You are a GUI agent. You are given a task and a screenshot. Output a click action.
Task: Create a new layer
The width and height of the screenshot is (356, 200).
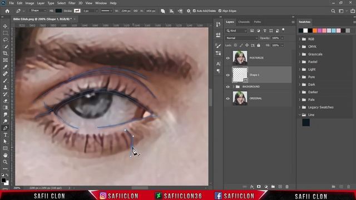[x=280, y=187]
